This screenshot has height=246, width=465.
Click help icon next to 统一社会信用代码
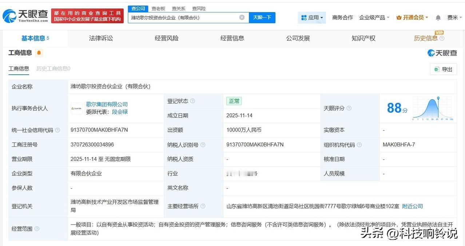(x=58, y=130)
